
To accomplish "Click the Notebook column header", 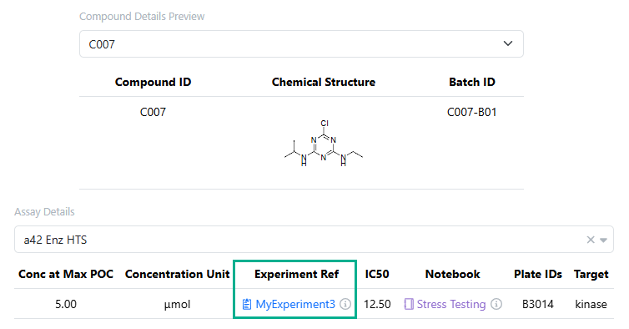I will coord(452,274).
